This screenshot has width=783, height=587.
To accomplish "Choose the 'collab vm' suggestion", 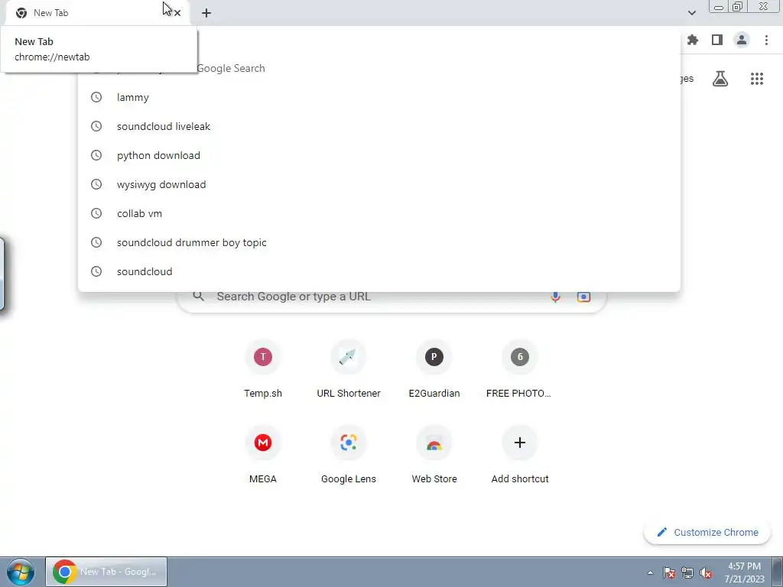I will point(379,213).
